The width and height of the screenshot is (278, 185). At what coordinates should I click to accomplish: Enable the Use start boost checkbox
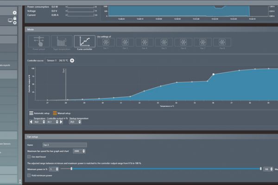(30, 157)
